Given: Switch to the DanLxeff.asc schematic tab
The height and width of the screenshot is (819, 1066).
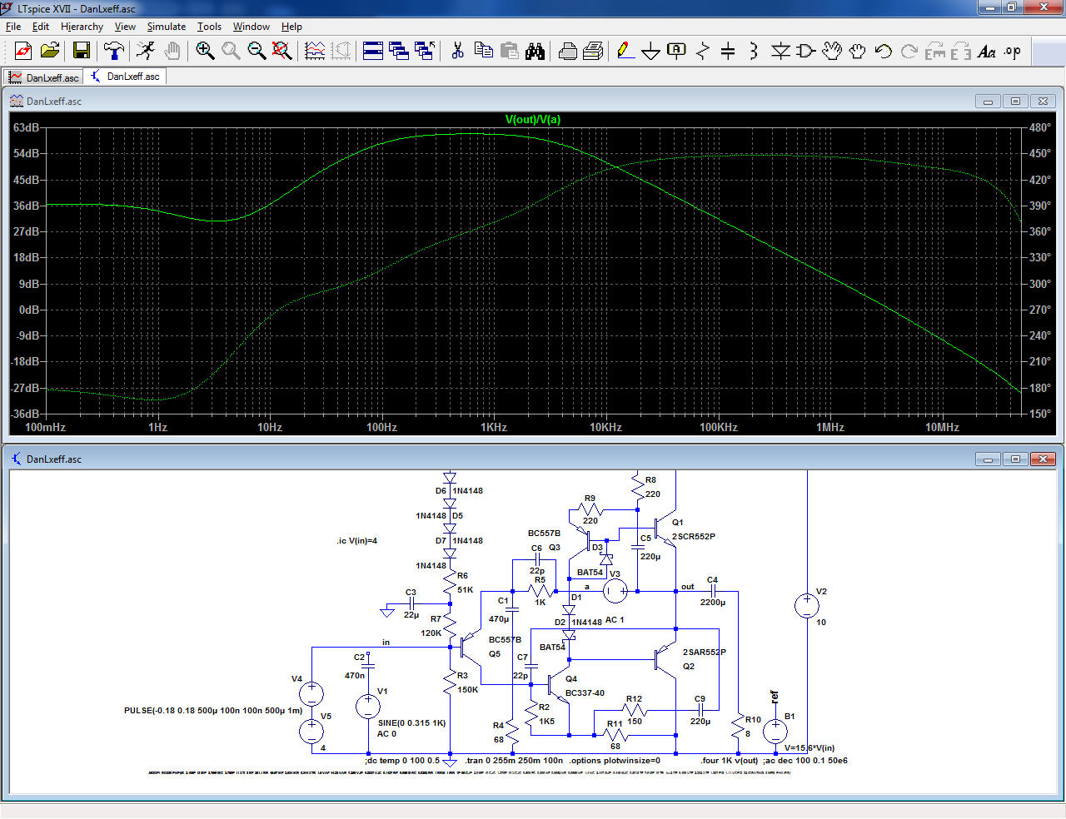Looking at the screenshot, I should click(125, 77).
